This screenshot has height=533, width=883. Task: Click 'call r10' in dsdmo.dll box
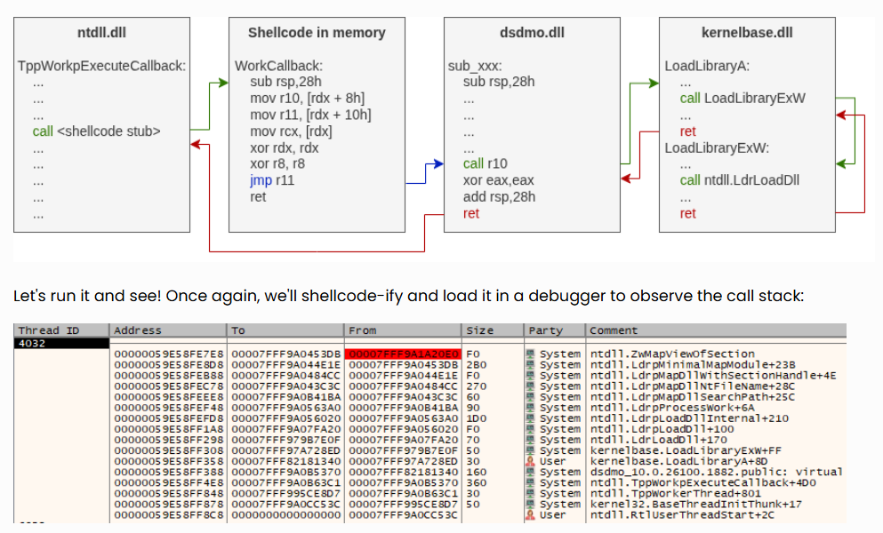click(486, 163)
